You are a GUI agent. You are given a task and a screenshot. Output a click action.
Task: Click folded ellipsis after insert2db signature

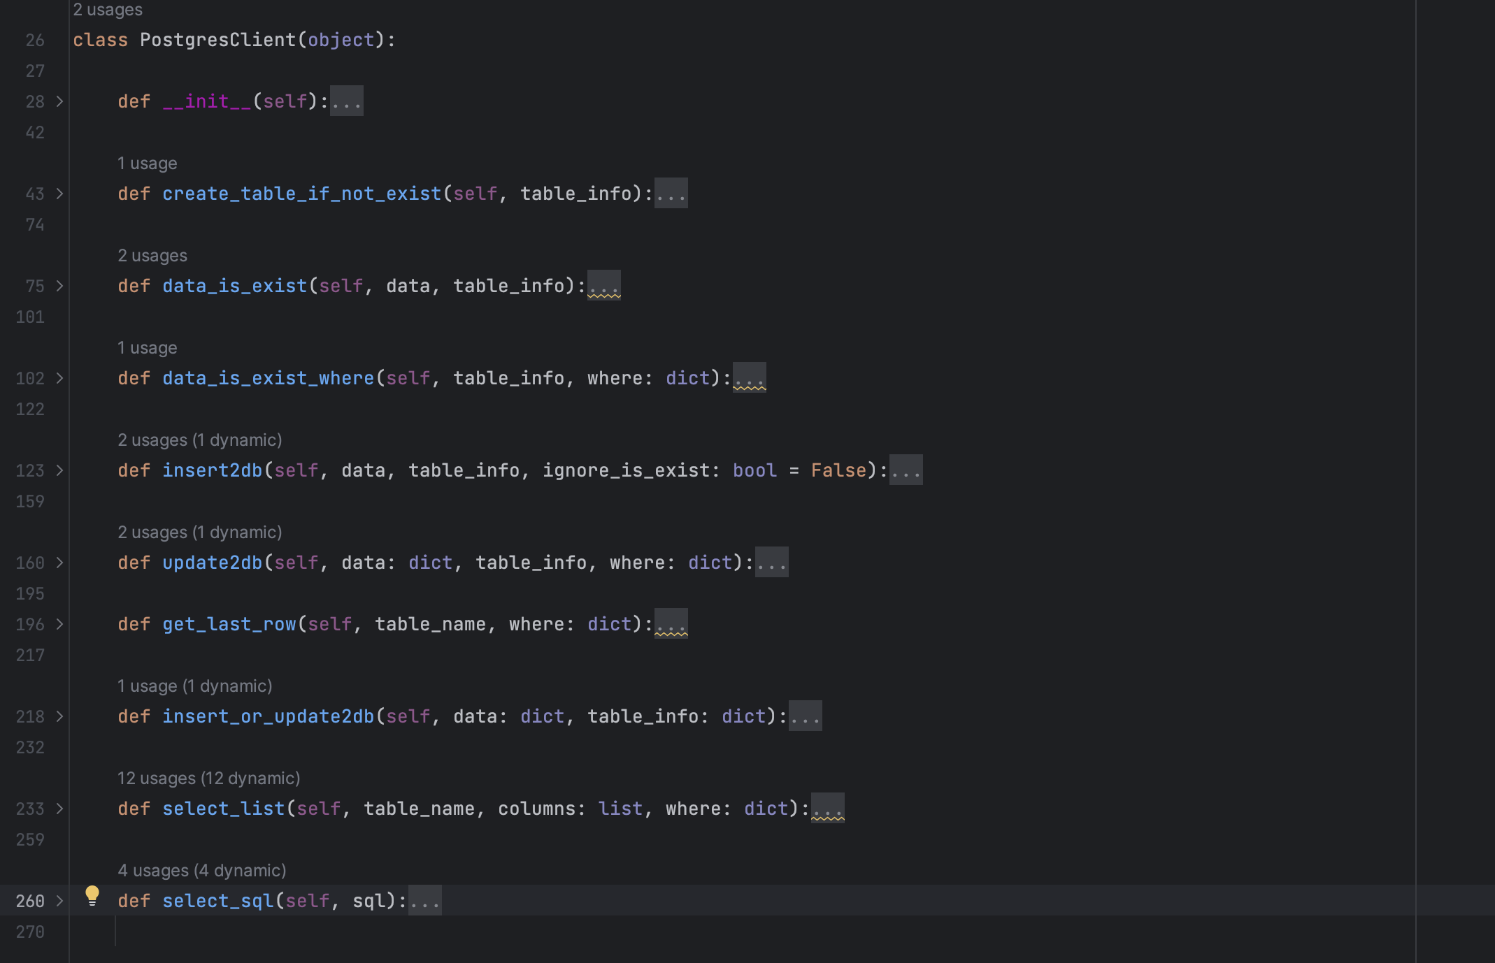(906, 470)
